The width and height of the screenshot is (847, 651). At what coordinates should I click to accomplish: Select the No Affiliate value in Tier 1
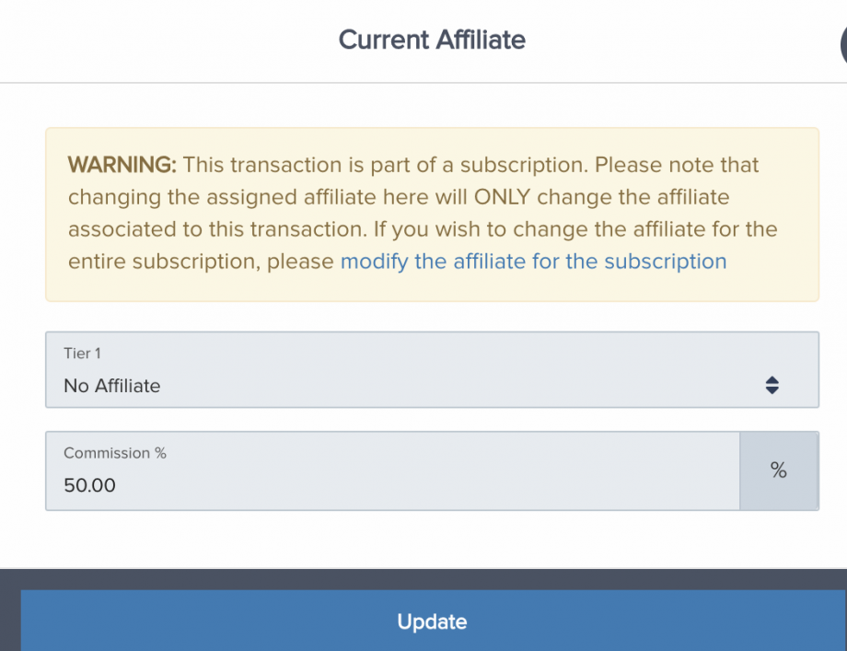coord(112,386)
